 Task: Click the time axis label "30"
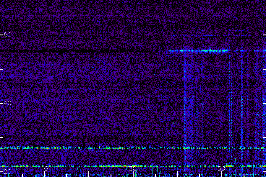(133, 168)
